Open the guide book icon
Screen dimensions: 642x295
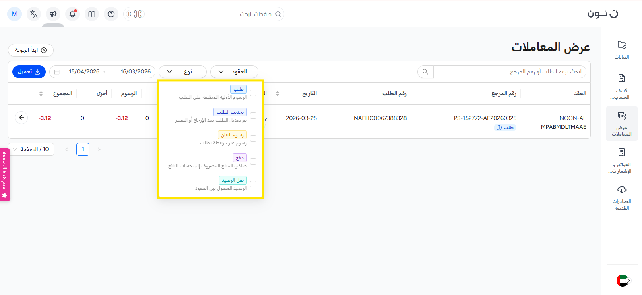point(92,14)
